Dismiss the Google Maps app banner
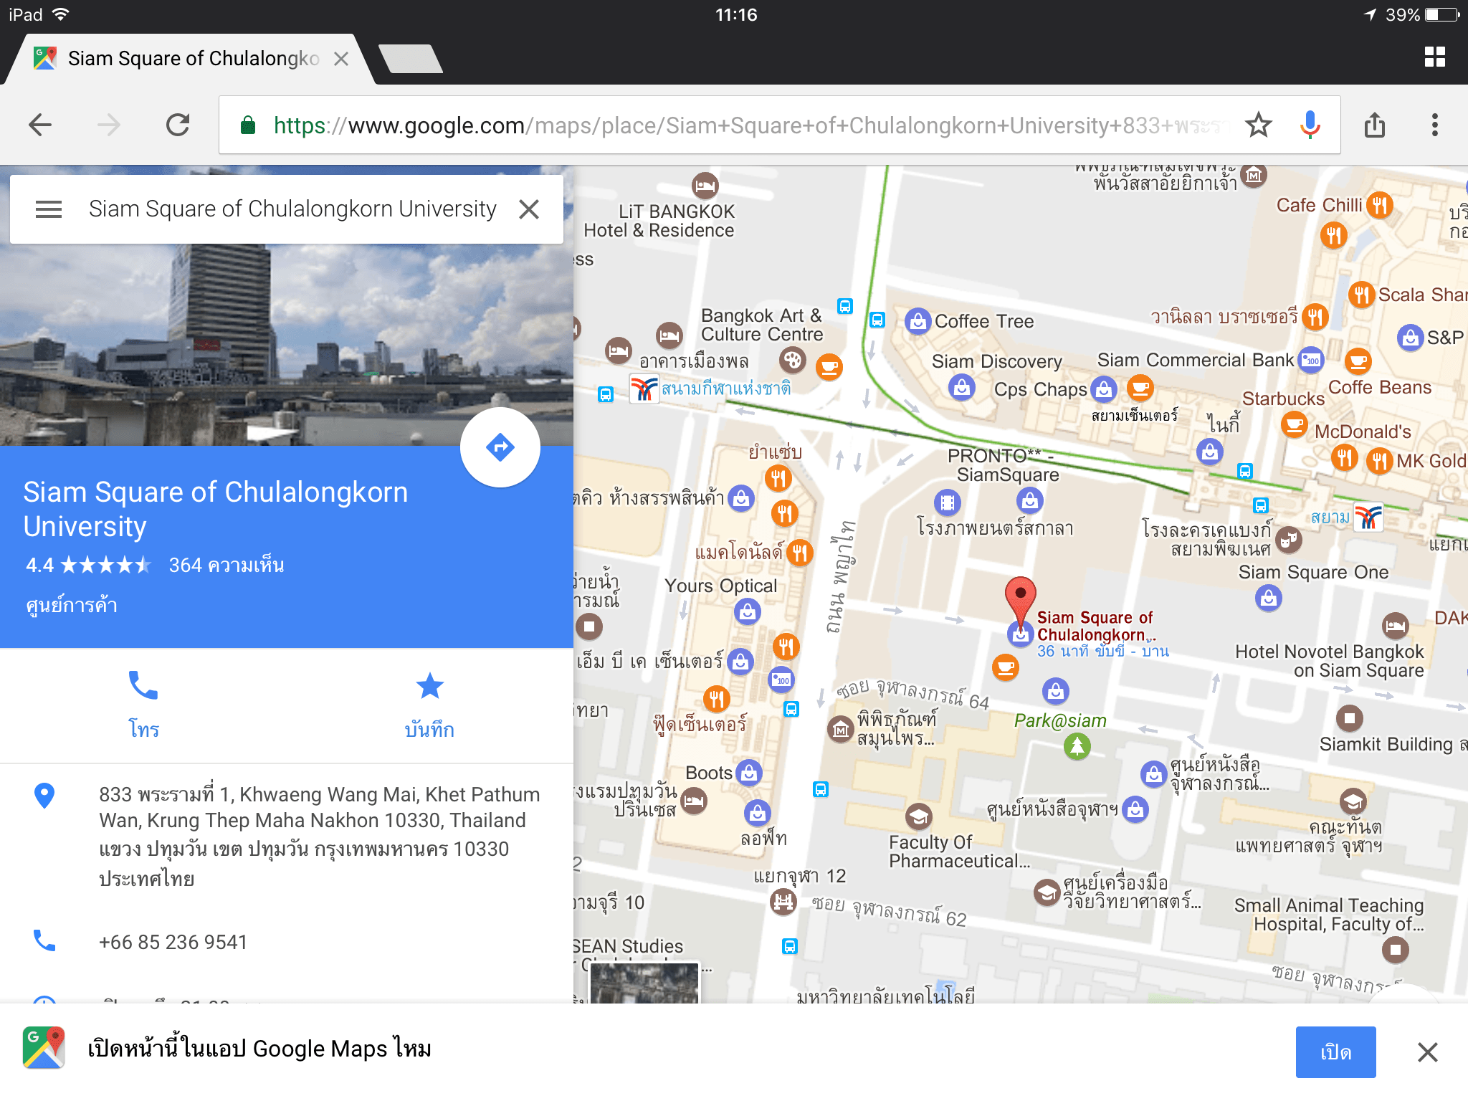Image resolution: width=1468 pixels, height=1101 pixels. coord(1427,1052)
